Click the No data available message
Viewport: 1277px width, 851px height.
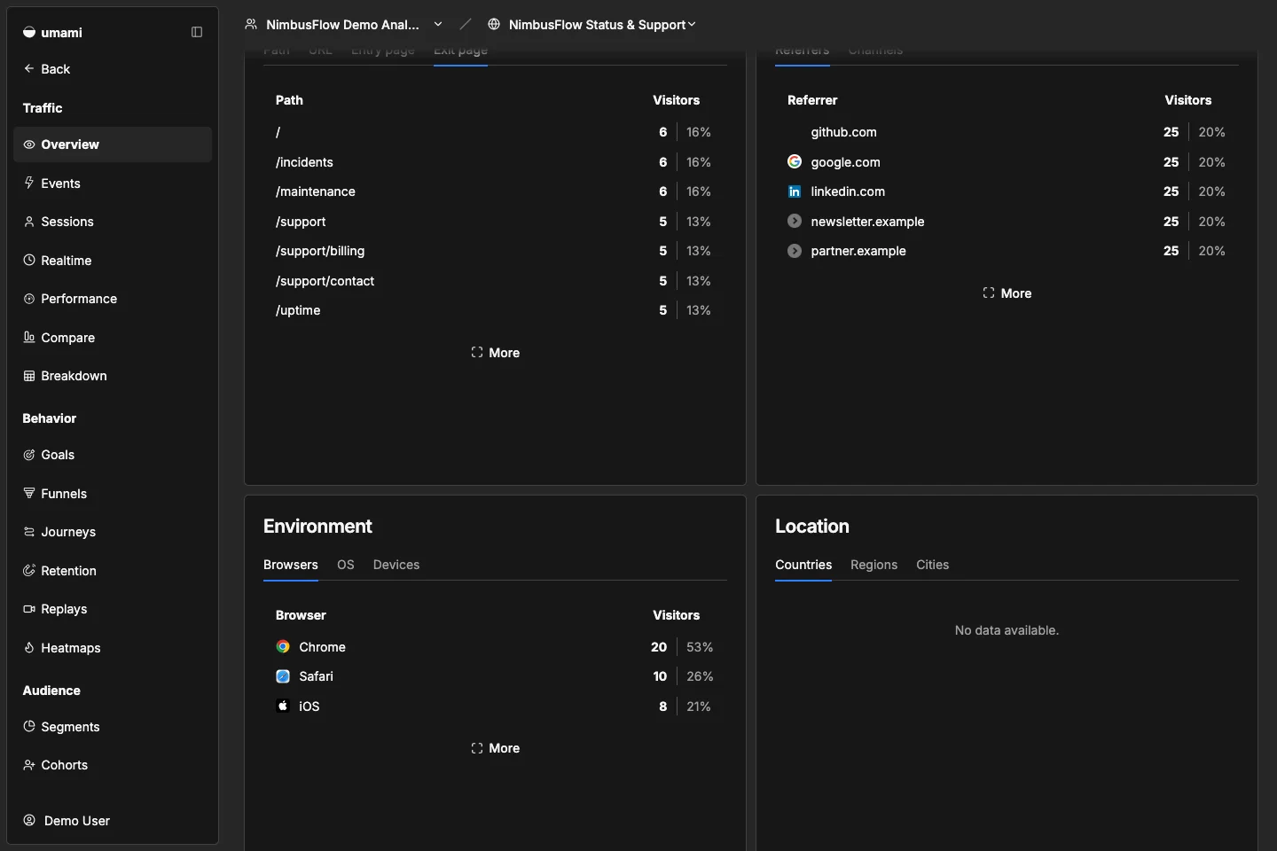[1007, 630]
